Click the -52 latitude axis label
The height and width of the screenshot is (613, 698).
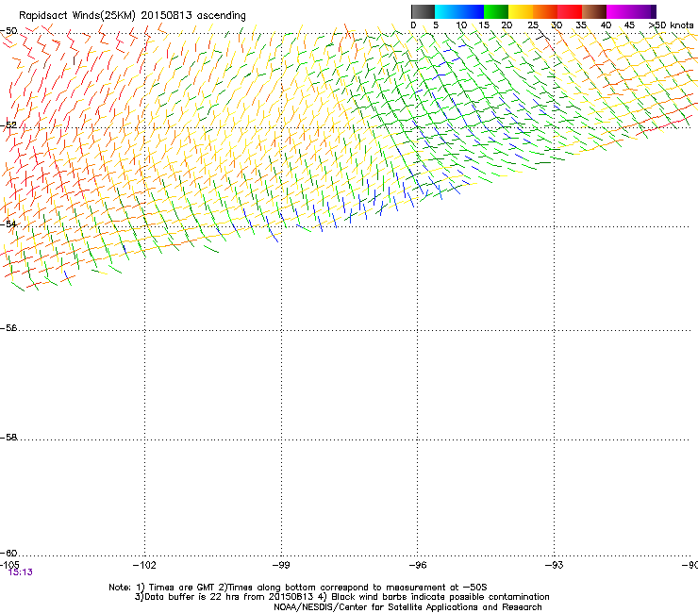8,125
